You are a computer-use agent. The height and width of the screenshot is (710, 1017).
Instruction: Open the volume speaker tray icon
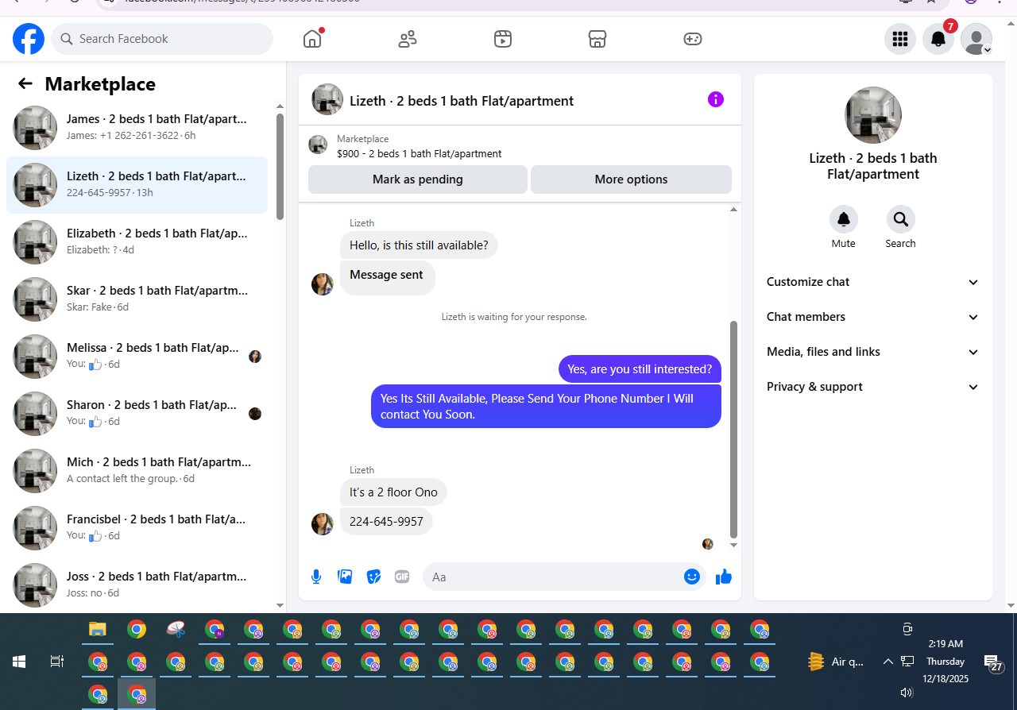[907, 693]
